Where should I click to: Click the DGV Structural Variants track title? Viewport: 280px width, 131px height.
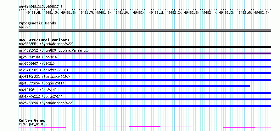pyautogui.click(x=44, y=40)
